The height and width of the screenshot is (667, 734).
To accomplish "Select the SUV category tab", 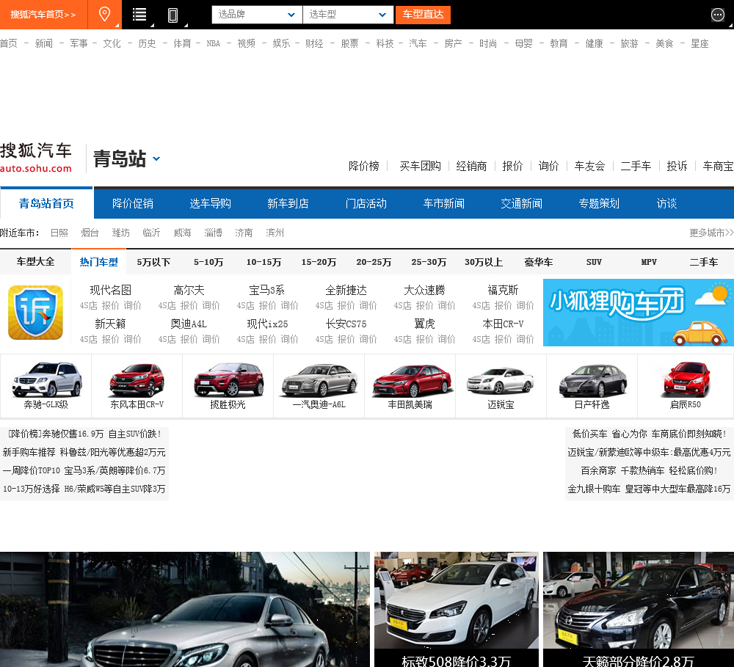I will pos(594,262).
